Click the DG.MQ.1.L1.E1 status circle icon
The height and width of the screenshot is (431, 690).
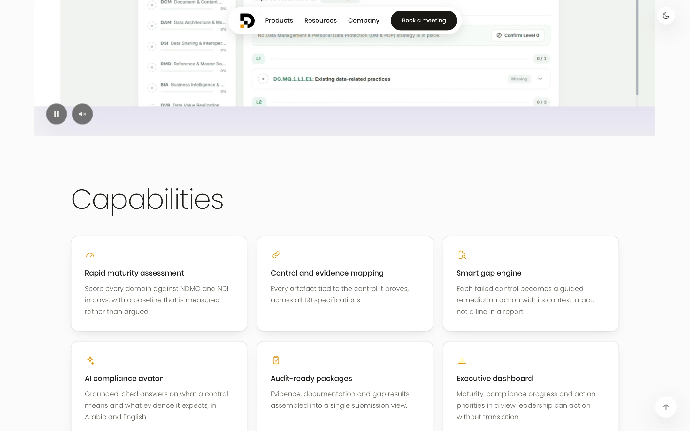click(263, 79)
